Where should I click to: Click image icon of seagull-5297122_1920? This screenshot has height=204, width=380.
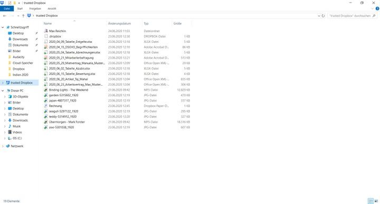click(46, 111)
